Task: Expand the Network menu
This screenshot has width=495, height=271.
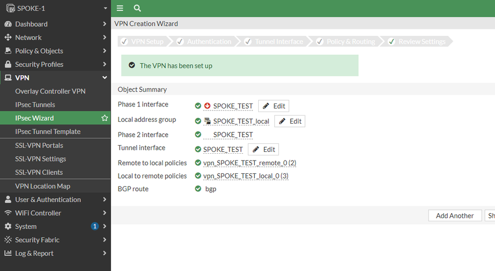Action: tap(105, 38)
